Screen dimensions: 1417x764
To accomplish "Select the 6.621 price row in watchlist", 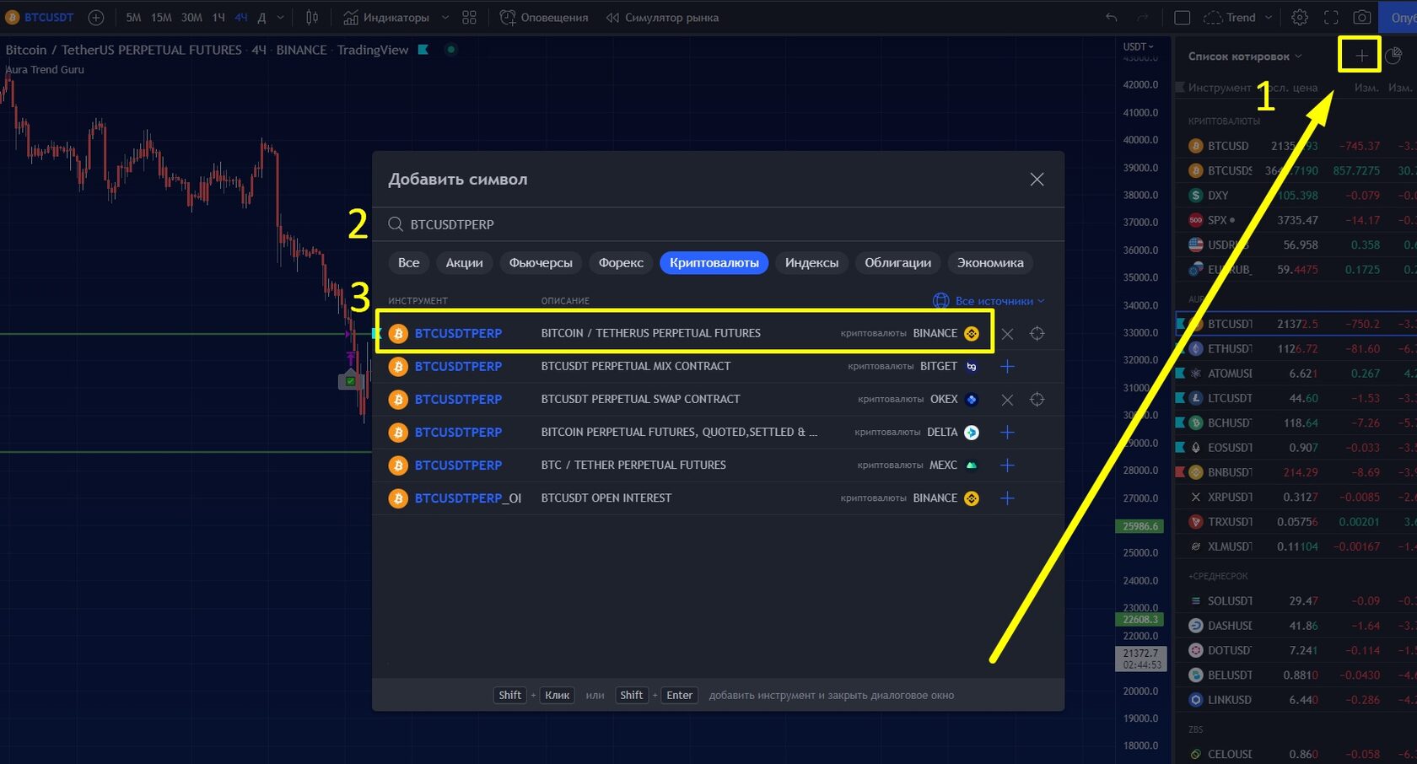I will [x=1296, y=374].
